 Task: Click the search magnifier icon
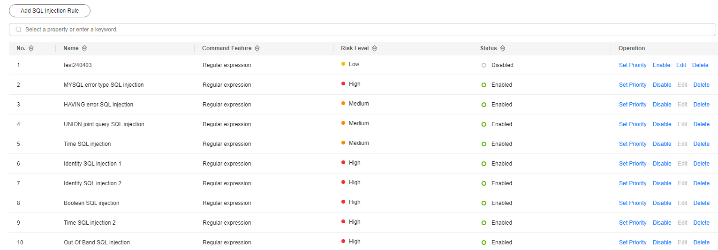tap(19, 30)
